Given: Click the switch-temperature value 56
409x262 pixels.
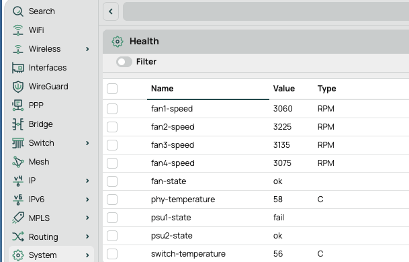Looking at the screenshot, I should [x=278, y=254].
